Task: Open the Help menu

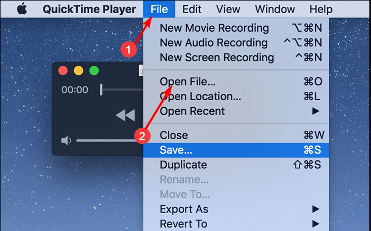Action: coord(321,9)
